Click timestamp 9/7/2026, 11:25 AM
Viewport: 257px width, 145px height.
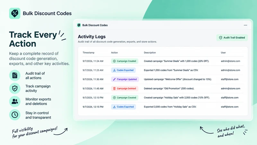tap(93, 70)
